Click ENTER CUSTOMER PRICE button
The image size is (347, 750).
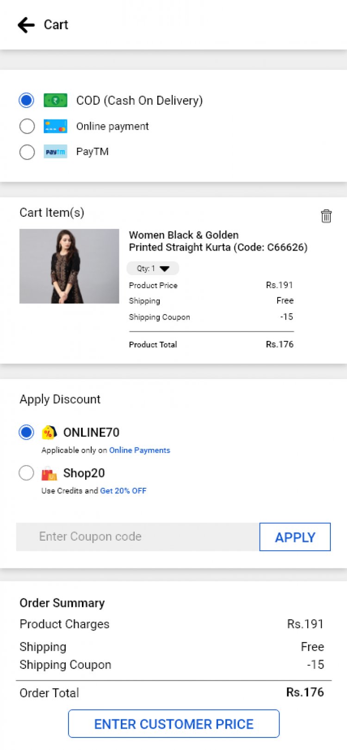(174, 724)
